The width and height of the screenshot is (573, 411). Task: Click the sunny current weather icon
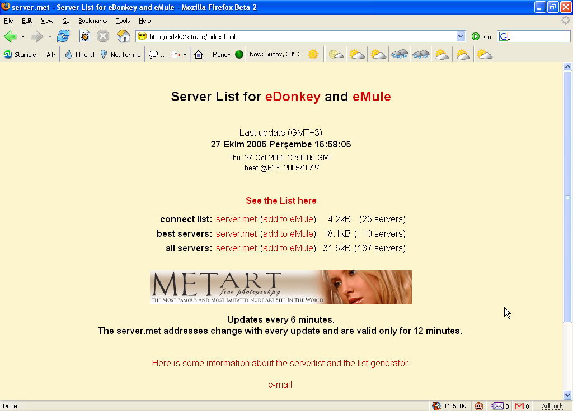point(313,54)
